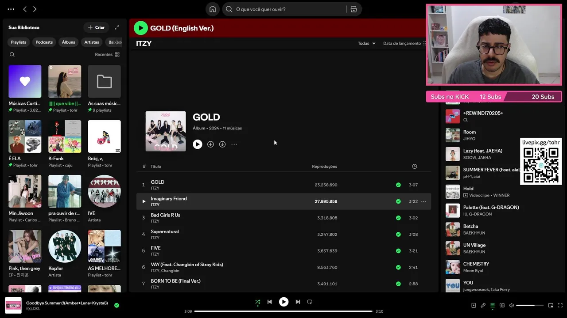Open Músicas Curtidas playlist tile

pyautogui.click(x=25, y=89)
